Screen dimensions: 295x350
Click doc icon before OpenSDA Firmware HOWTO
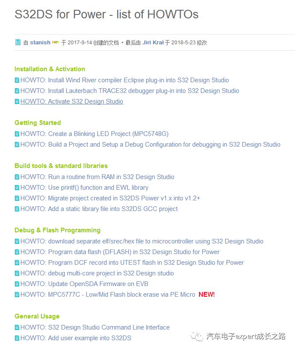(17, 284)
